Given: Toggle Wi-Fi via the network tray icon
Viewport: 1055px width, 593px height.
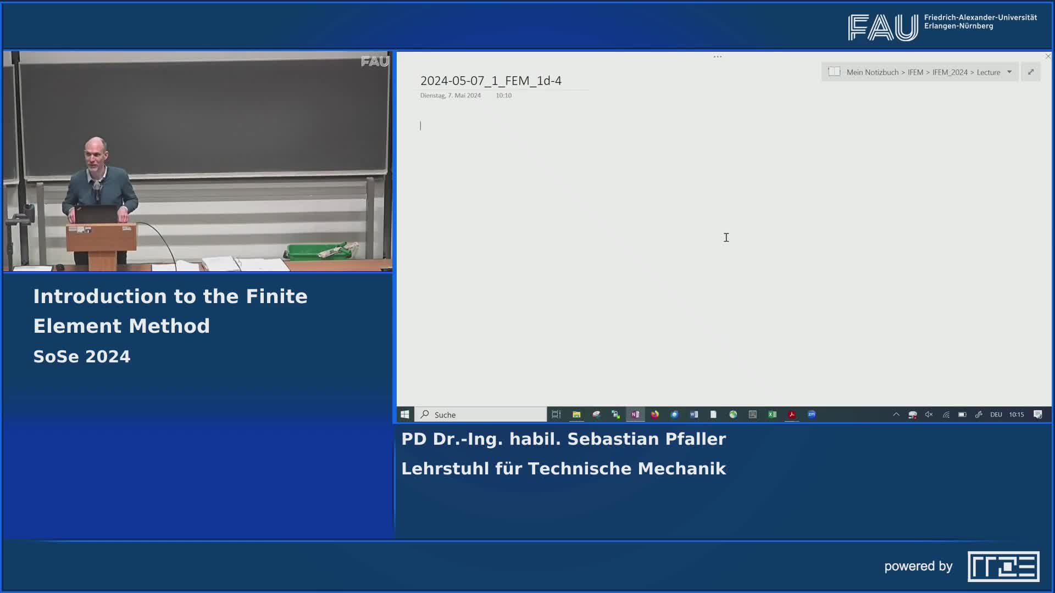Looking at the screenshot, I should [x=946, y=415].
